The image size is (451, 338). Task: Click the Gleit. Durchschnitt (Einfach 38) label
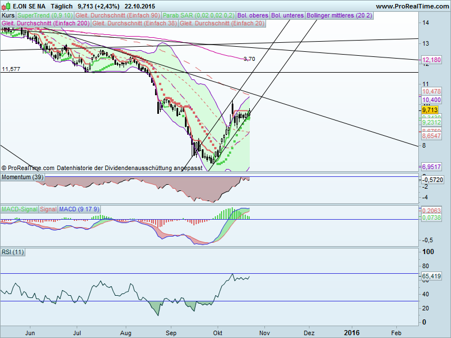(x=135, y=23)
